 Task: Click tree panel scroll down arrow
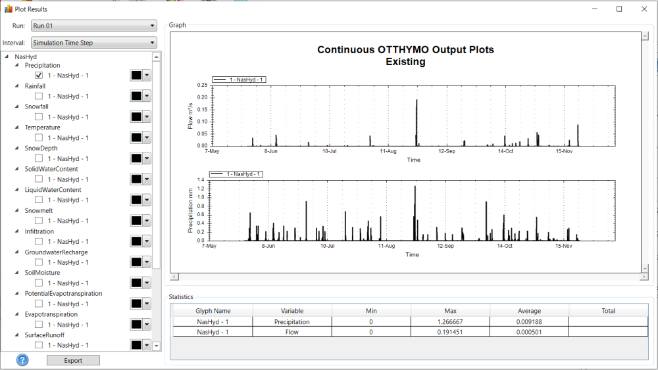coord(156,346)
